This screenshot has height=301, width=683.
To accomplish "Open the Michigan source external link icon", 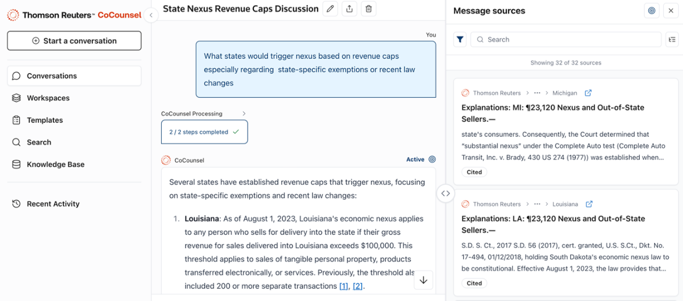I will pyautogui.click(x=588, y=93).
